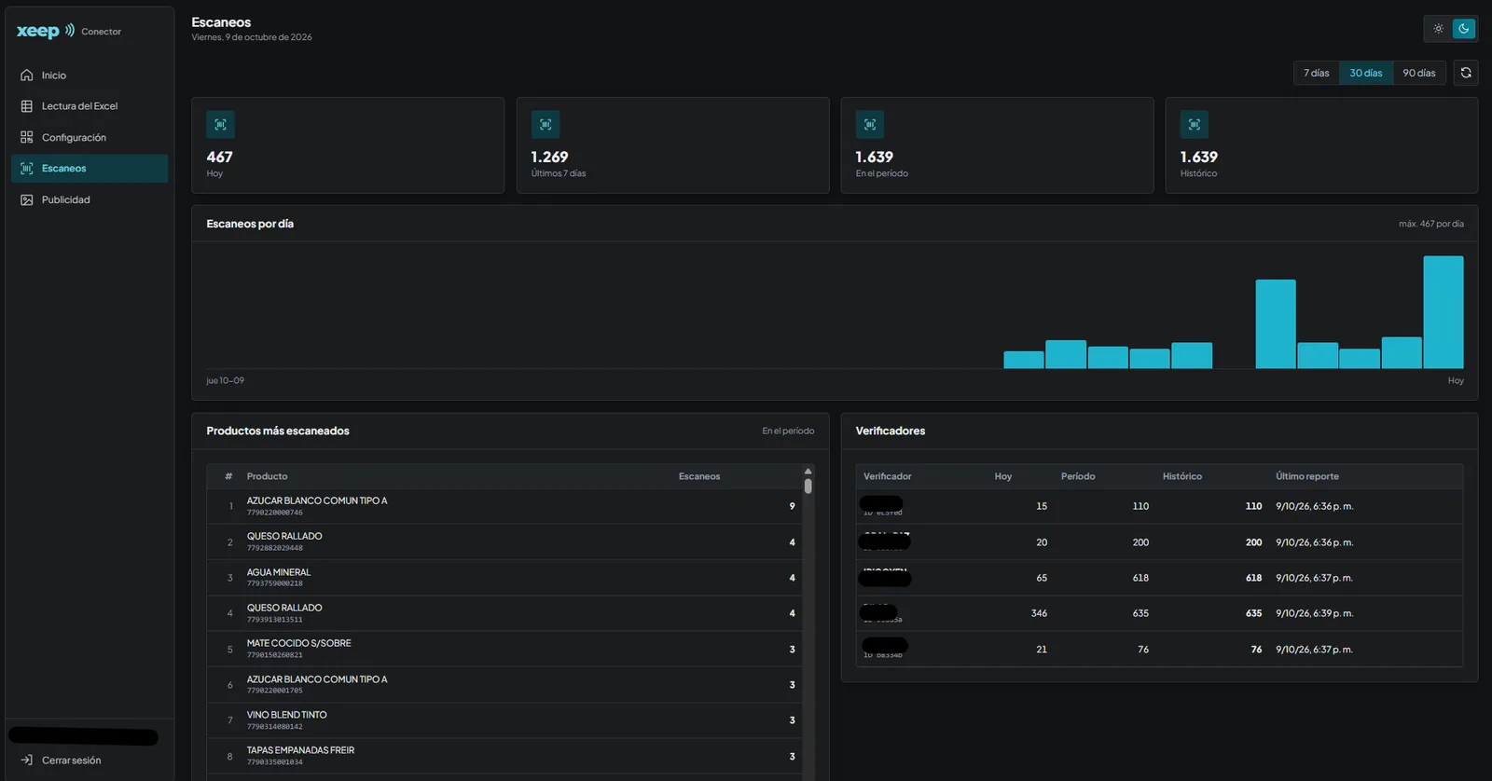Screen dimensions: 1492x781
Task: Open Lectura del Excel in sidebar
Action: coord(90,106)
